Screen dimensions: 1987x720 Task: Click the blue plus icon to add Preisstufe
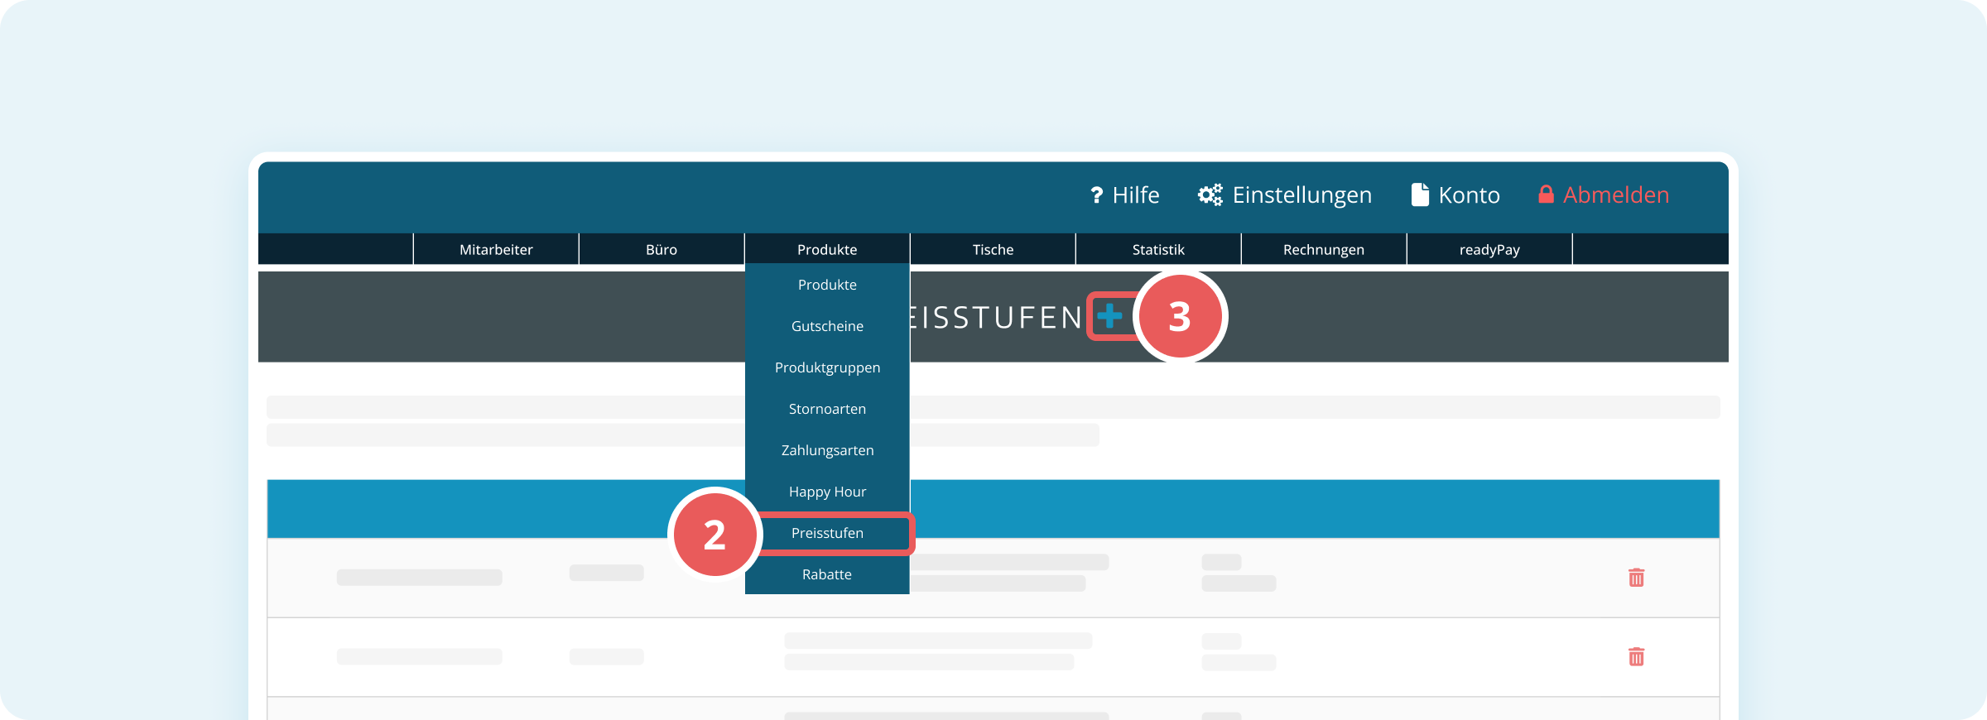coord(1109,315)
